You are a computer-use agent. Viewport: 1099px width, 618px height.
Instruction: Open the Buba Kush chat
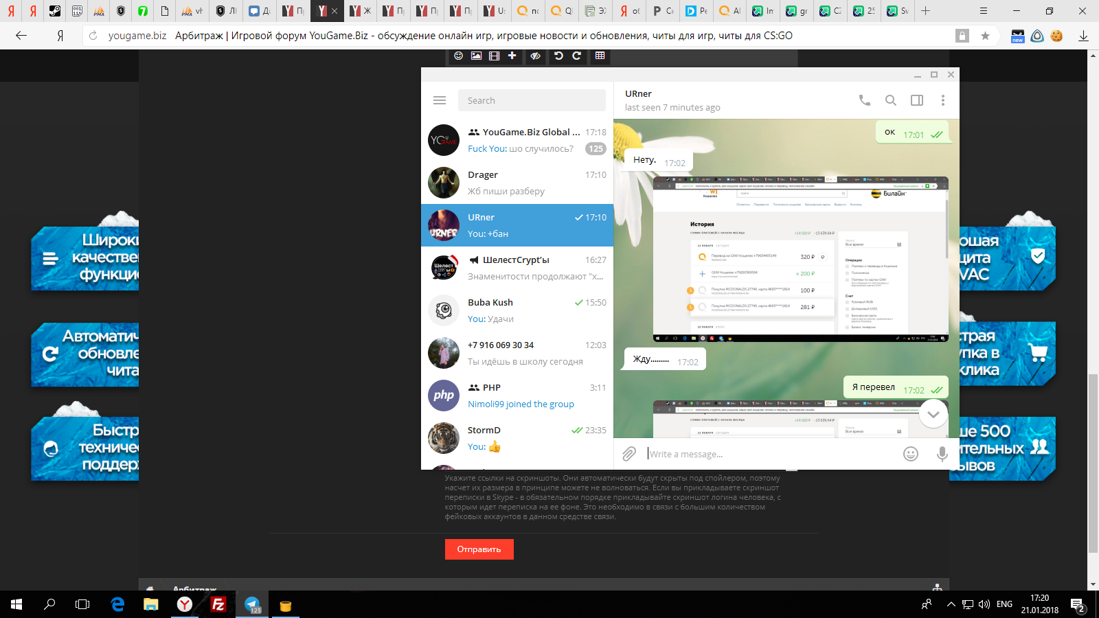tap(517, 310)
